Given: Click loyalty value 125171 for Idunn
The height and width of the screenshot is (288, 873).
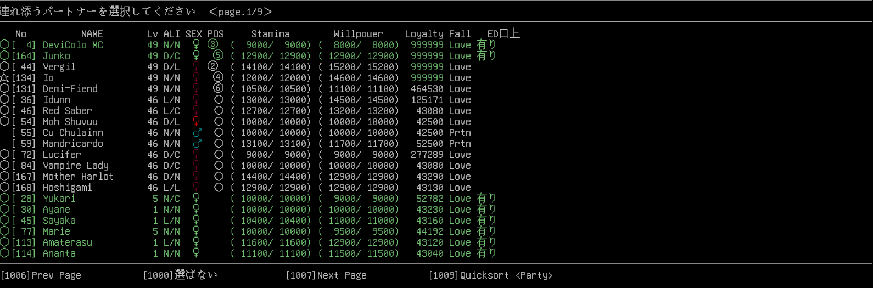Looking at the screenshot, I should coord(427,100).
